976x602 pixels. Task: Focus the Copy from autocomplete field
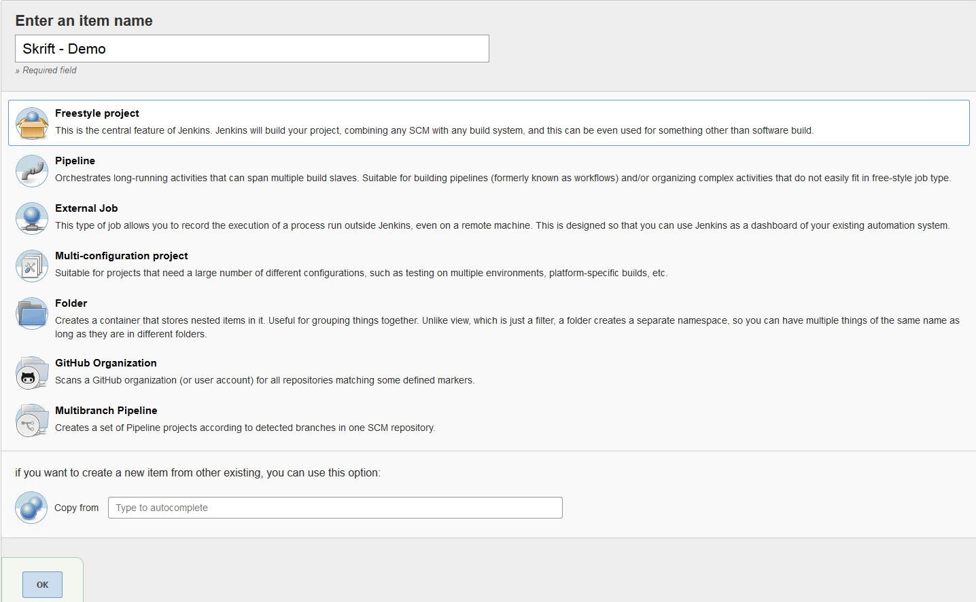(335, 508)
